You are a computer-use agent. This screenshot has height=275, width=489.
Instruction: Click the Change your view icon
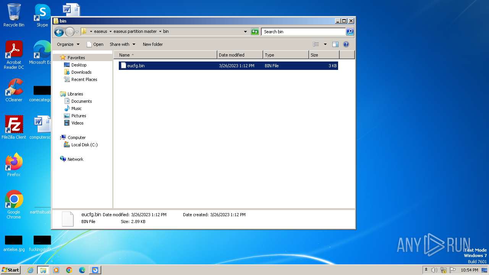pos(316,44)
